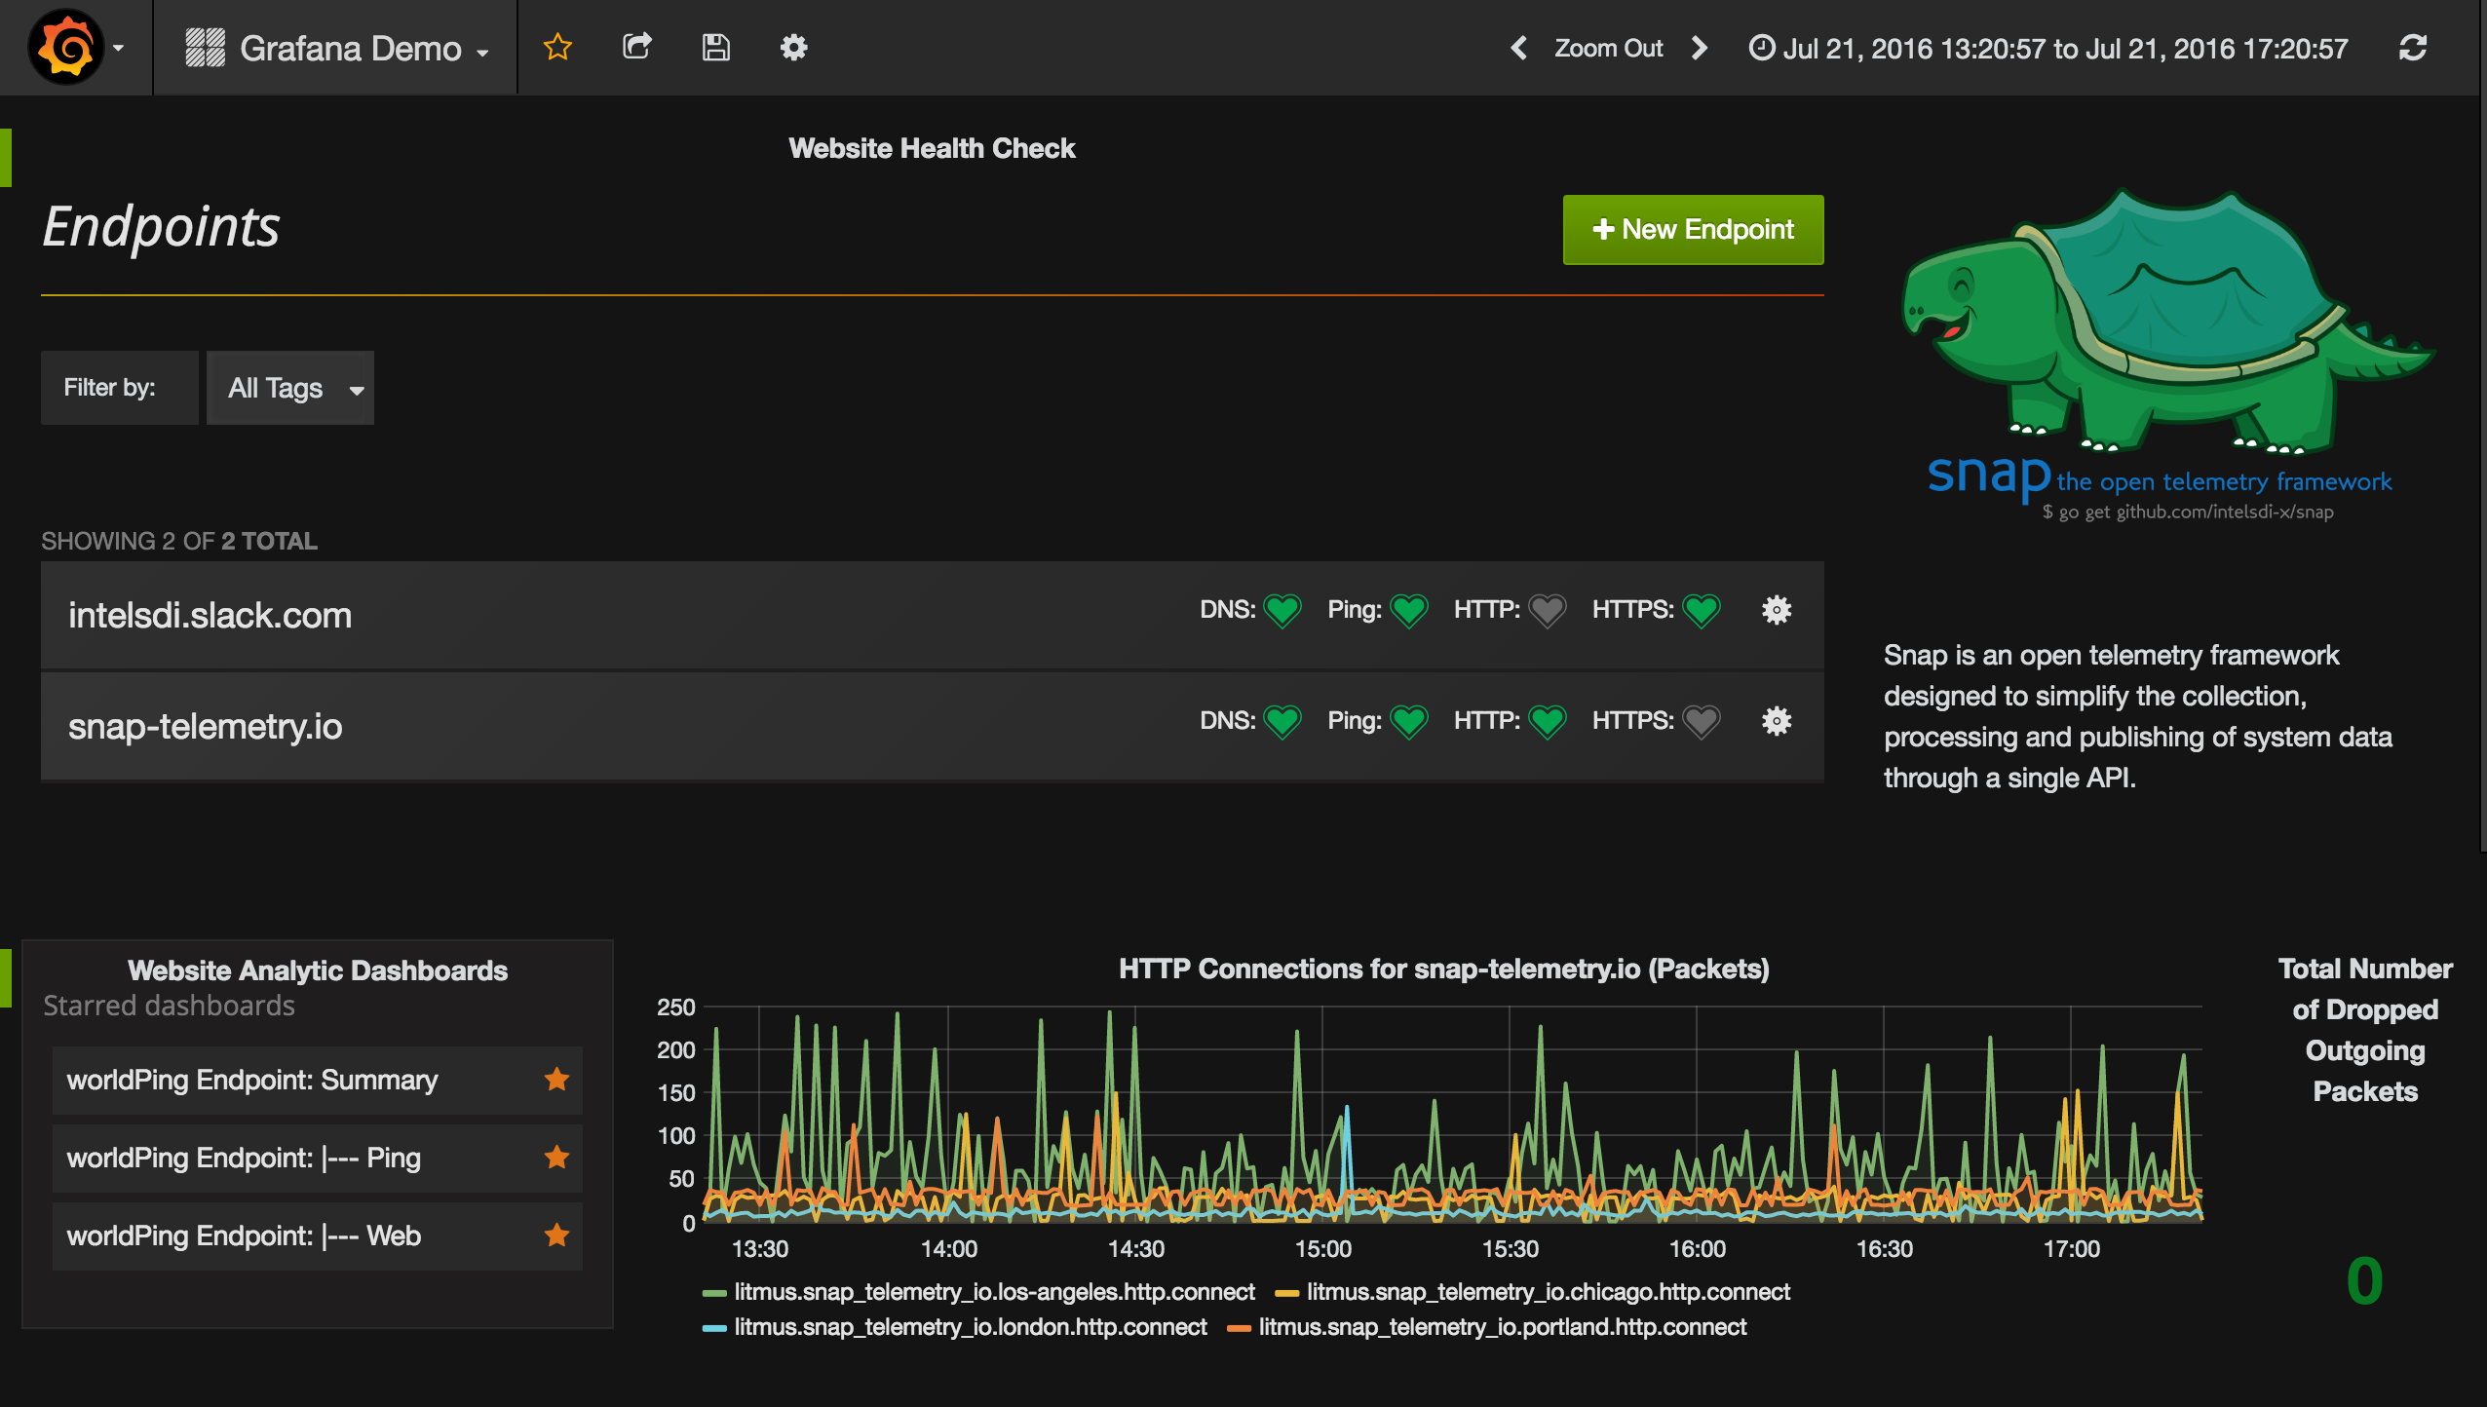
Task: Open the Grafana Demo dashboard picker
Action: point(349,48)
